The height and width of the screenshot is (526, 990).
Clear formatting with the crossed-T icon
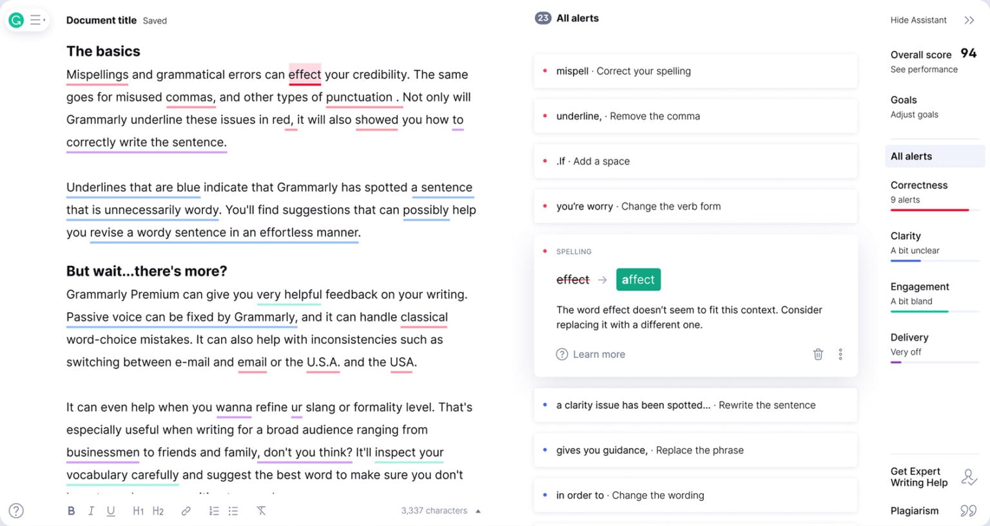(x=261, y=511)
